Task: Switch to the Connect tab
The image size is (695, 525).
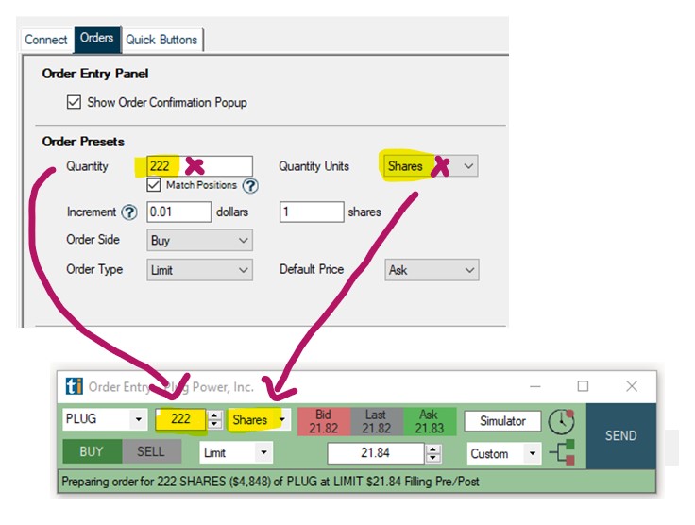Action: click(45, 40)
